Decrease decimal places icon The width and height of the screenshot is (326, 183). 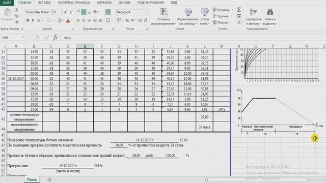(145, 20)
